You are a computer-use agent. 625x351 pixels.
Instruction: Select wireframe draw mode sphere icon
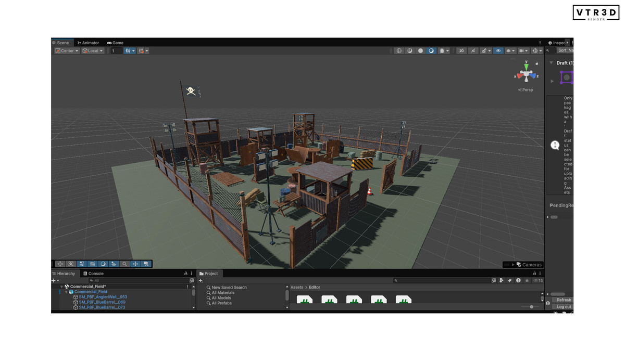point(399,51)
